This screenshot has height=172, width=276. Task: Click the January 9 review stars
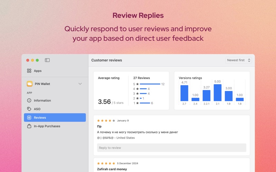[106, 121]
